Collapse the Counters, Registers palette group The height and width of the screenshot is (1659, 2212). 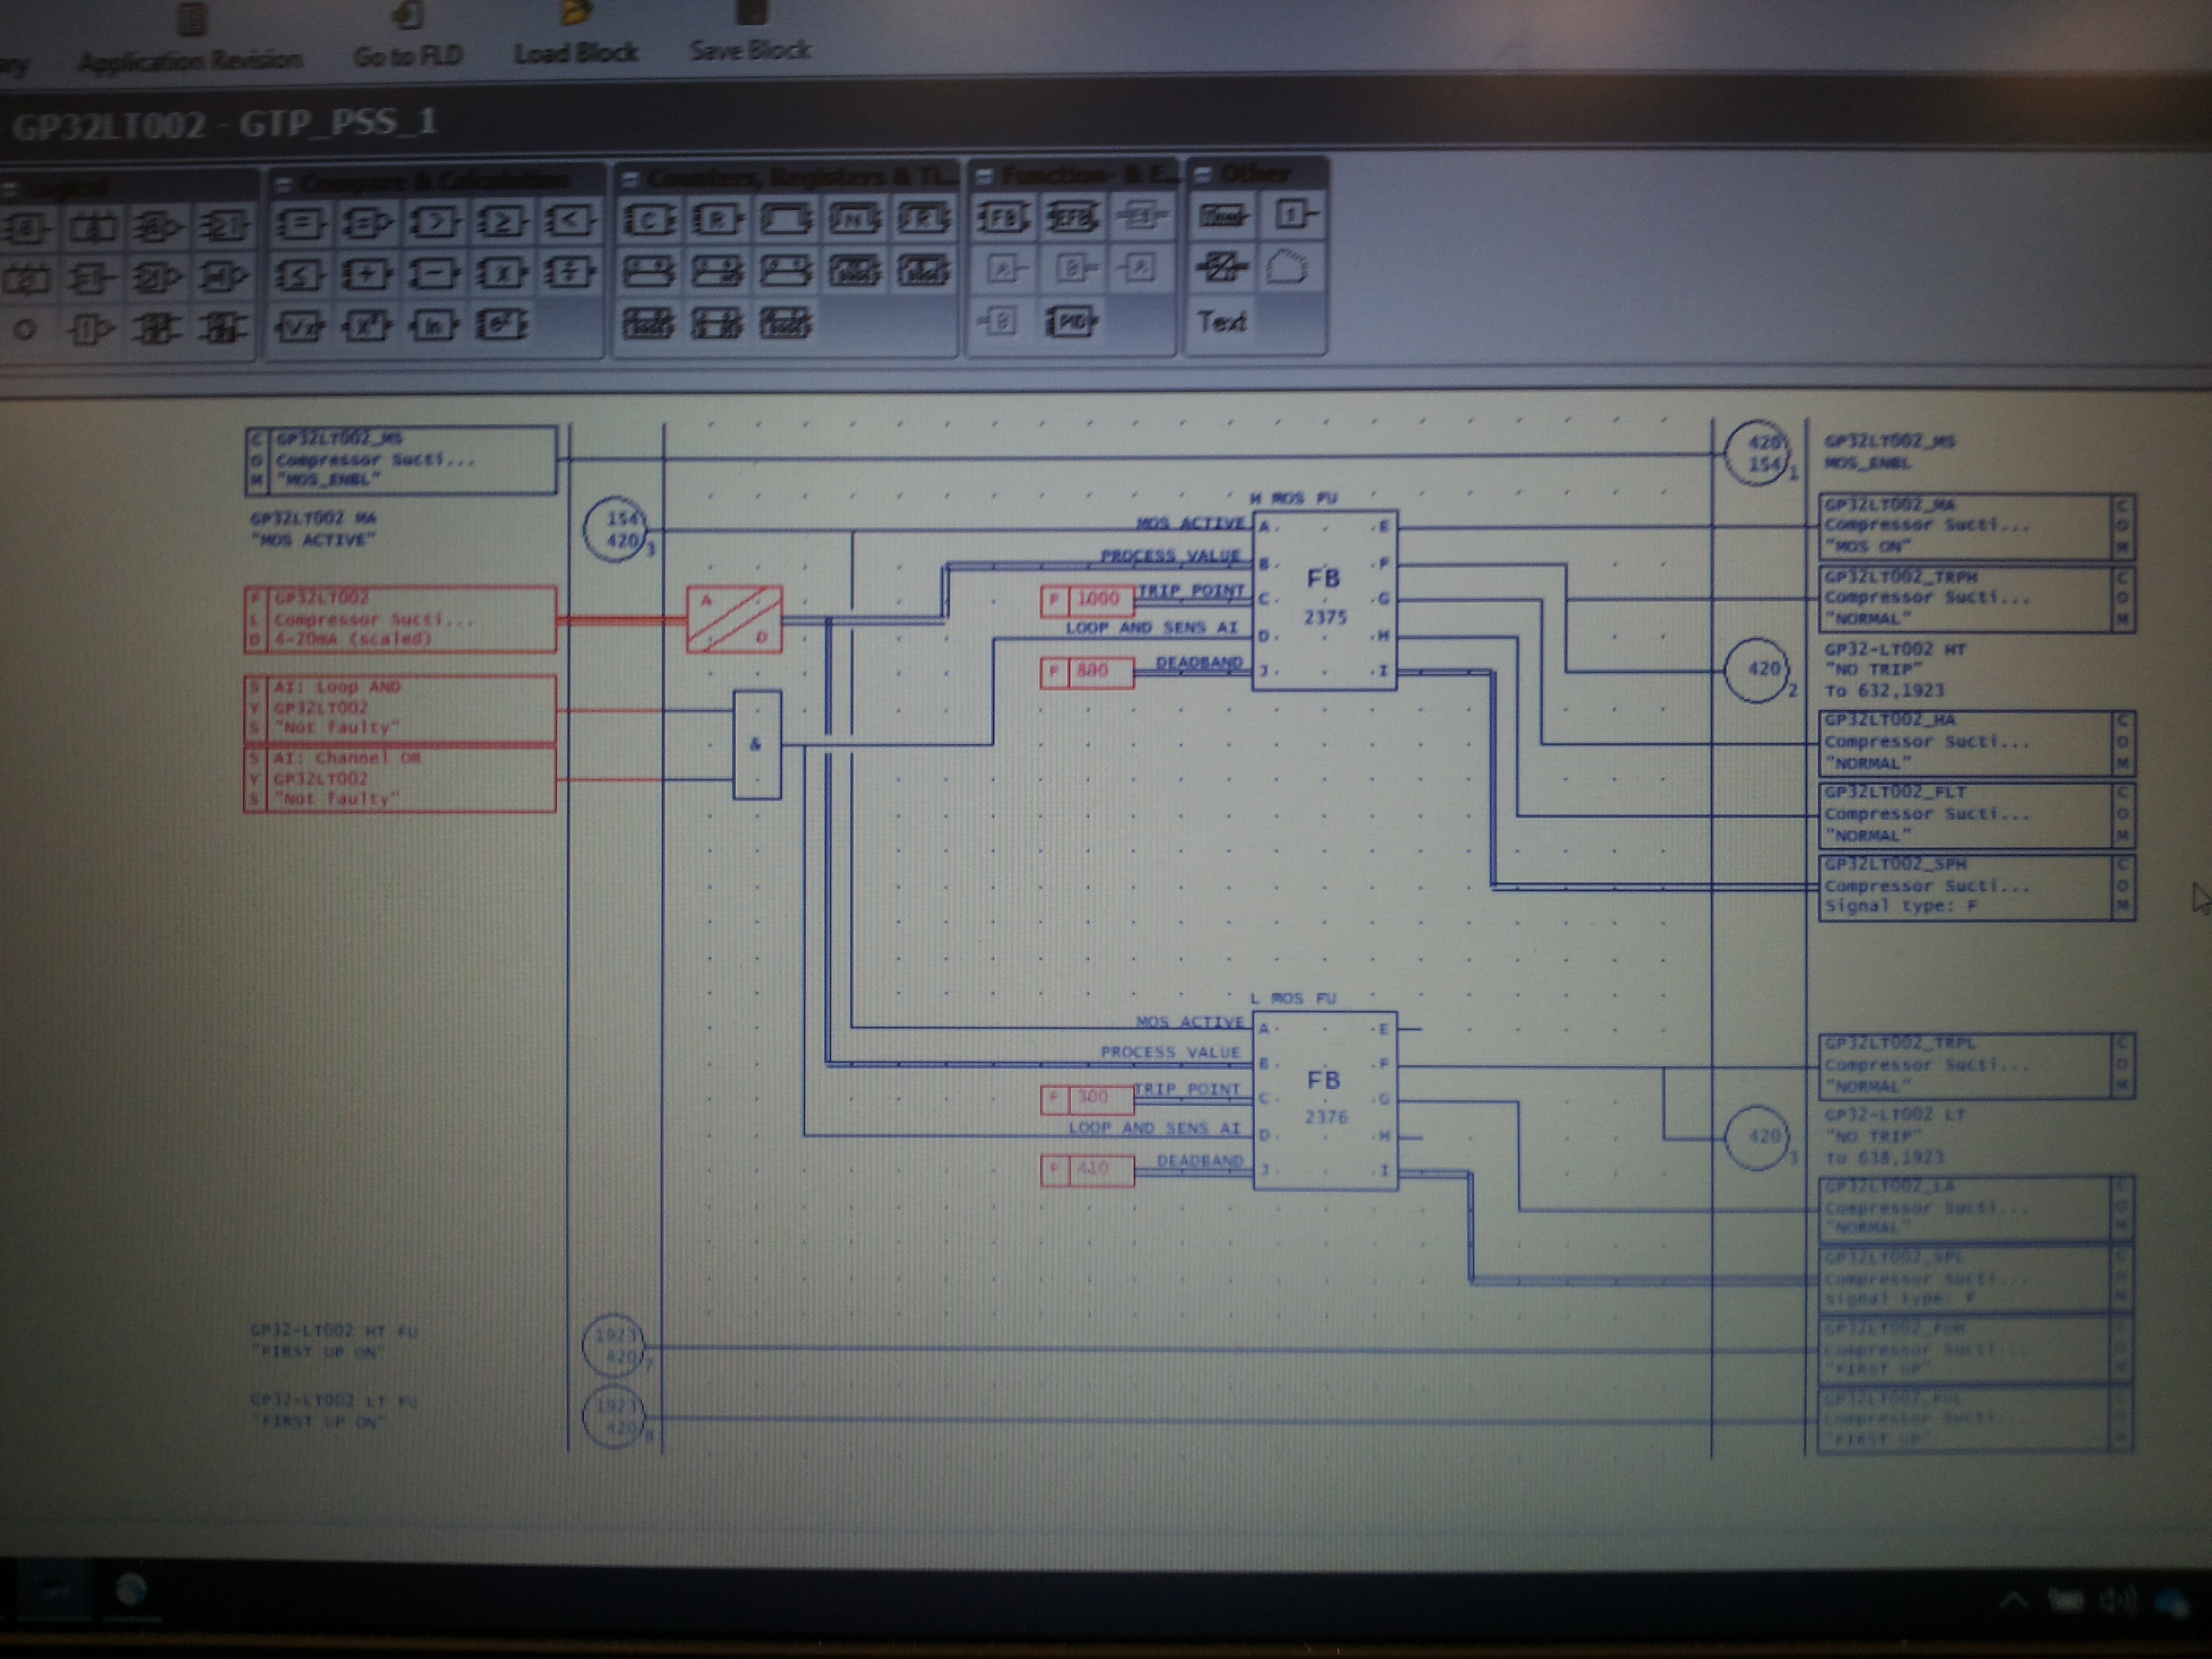click(631, 179)
